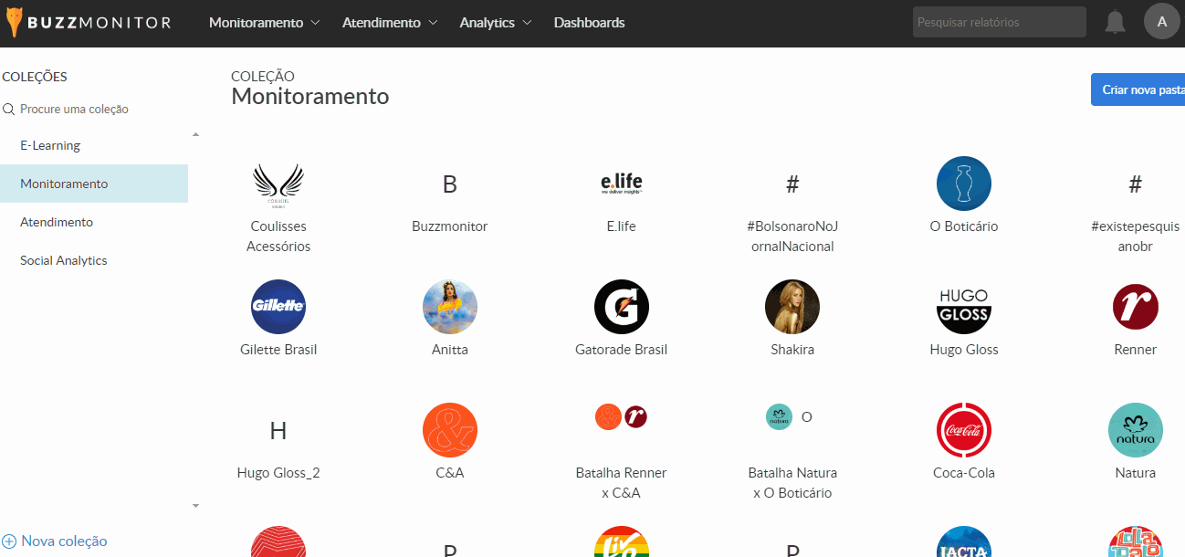1185x557 pixels.
Task: Open the Analytics dropdown menu
Action: tap(496, 23)
